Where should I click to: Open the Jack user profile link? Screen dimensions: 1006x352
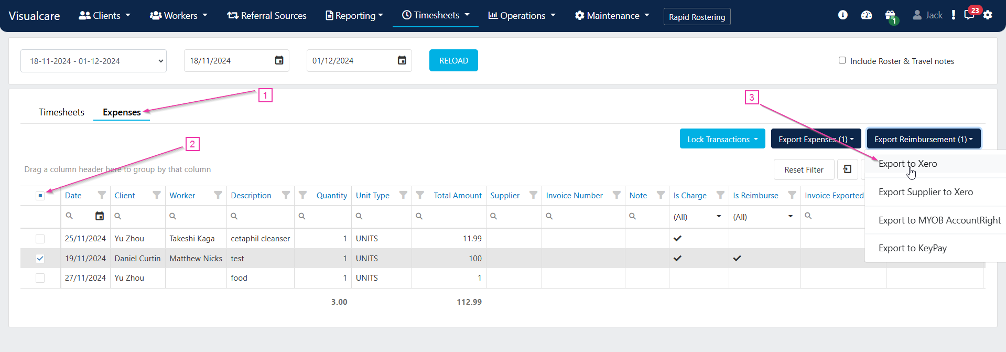coord(927,15)
